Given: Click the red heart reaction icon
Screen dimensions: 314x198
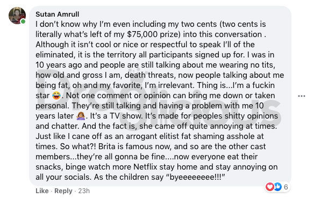Looking at the screenshot, I should (269, 187).
